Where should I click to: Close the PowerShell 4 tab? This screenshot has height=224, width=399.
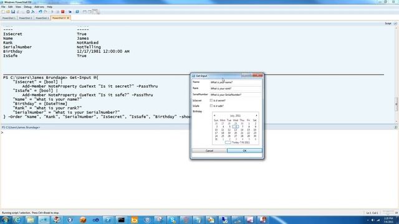click(x=68, y=18)
